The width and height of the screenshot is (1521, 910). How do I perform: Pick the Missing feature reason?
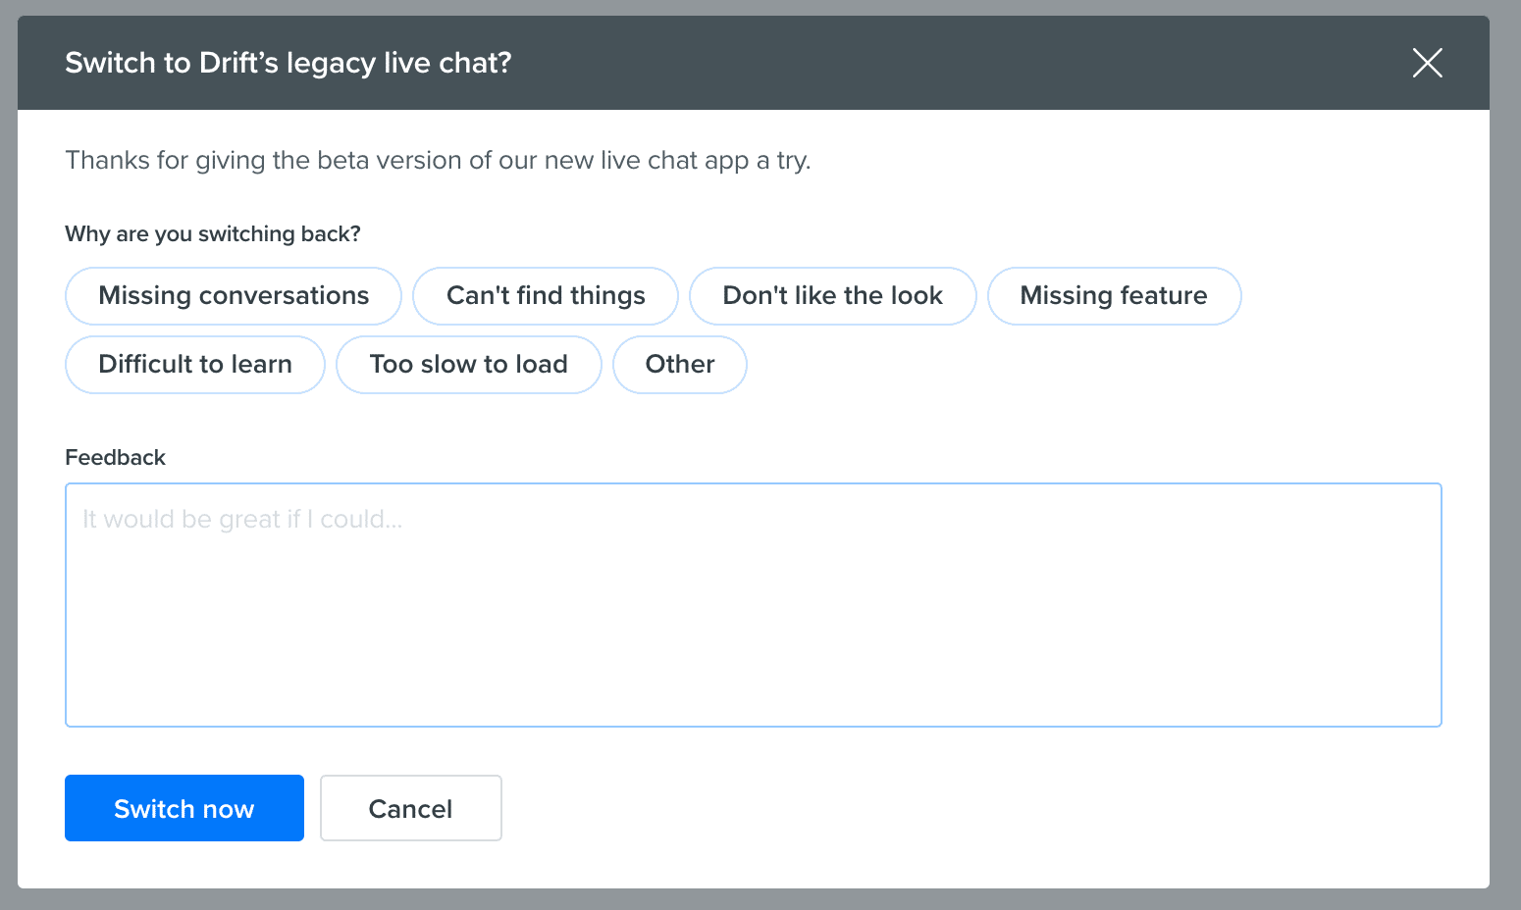(x=1114, y=296)
